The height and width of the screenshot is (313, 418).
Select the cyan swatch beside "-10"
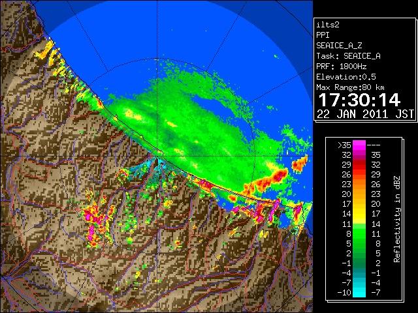click(359, 293)
